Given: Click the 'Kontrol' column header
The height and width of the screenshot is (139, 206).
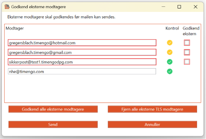Looking at the screenshot, I should [172, 28].
